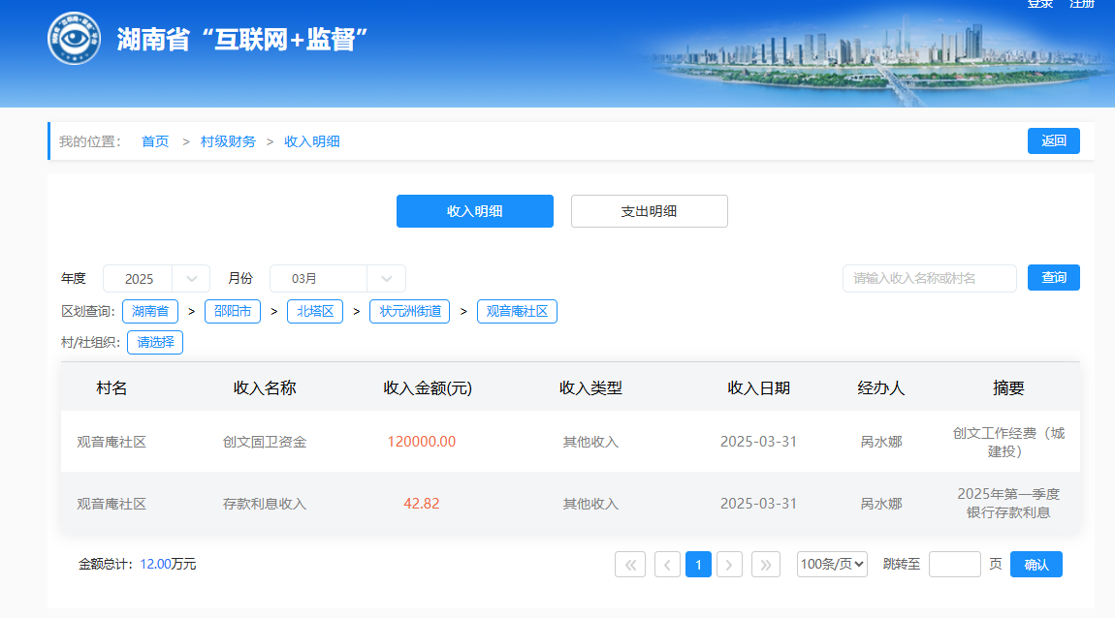This screenshot has height=618, width=1115.
Task: Click the 返回 back button
Action: [x=1053, y=140]
